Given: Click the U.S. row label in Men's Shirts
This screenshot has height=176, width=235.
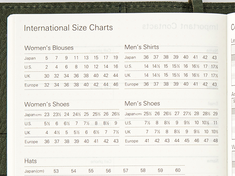Looking at the screenshot, I should point(128,66).
